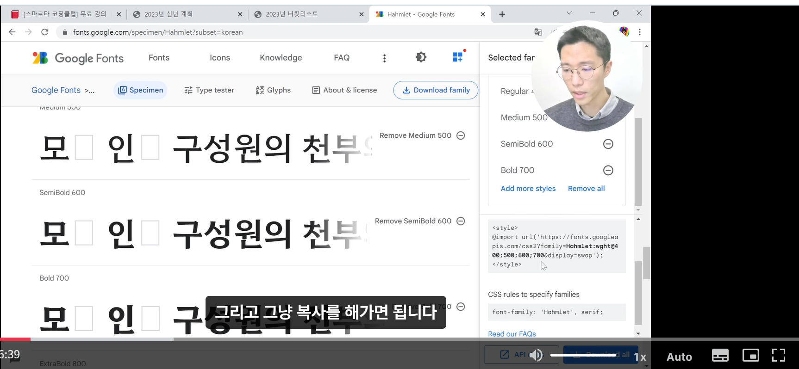Viewport: 799px width, 369px height.
Task: Click the font-family CSS rule code box
Action: [x=557, y=312]
